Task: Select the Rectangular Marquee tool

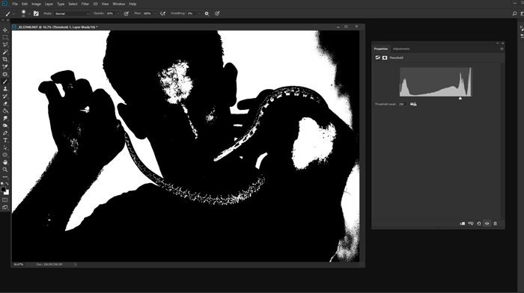Action: tap(5, 37)
